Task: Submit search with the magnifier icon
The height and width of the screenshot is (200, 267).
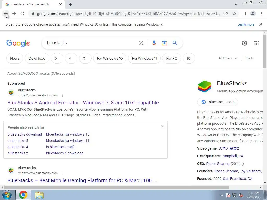Action: point(175,43)
